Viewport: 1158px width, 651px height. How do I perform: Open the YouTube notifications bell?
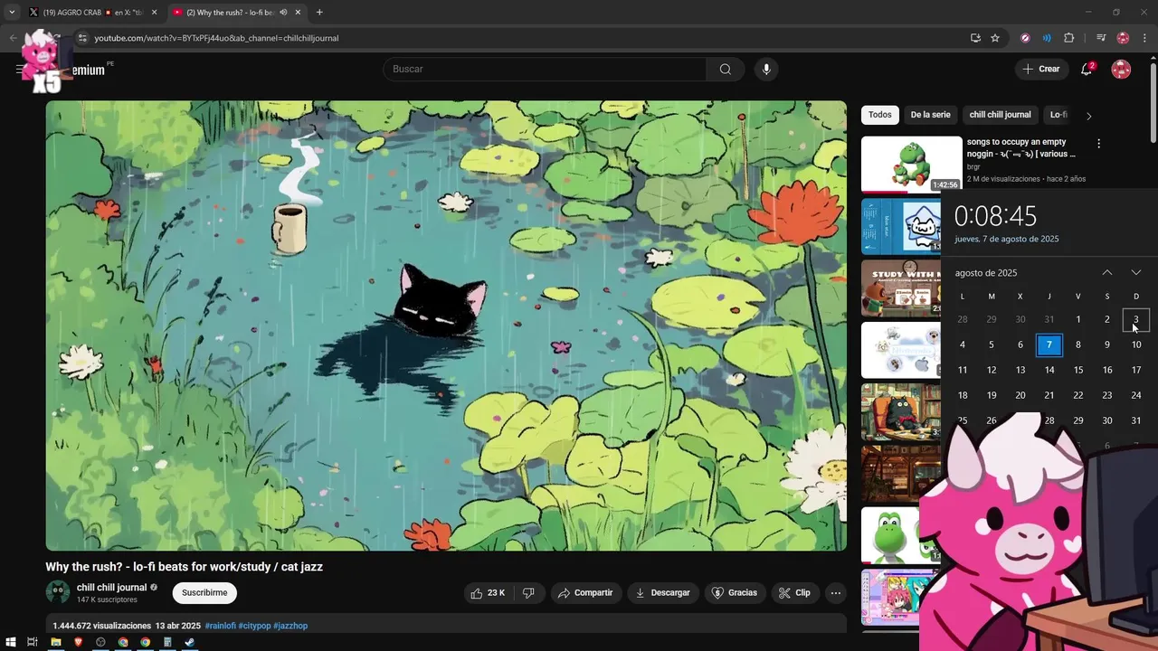[1087, 69]
